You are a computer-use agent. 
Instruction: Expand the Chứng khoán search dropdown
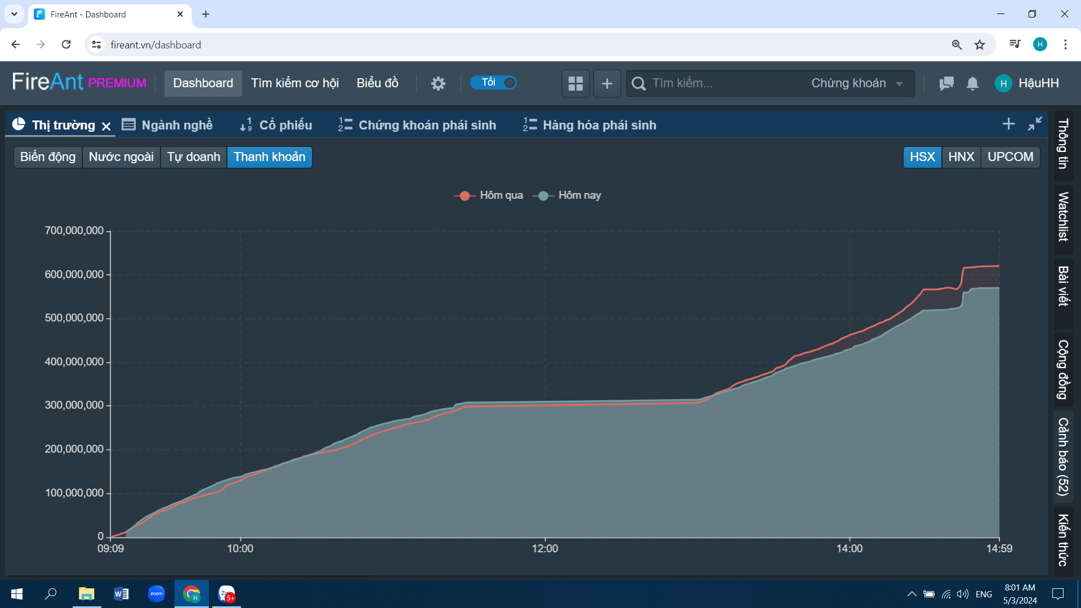click(857, 83)
